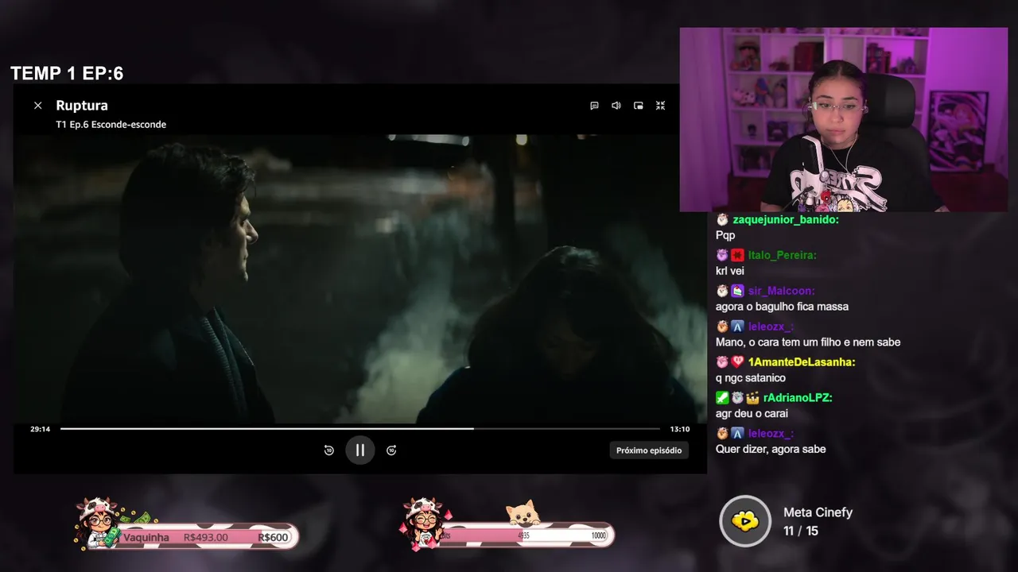Screen dimensions: 1018x572
Task: Click the purple badge next to sir_Malcoon
Action: pyautogui.click(x=738, y=291)
